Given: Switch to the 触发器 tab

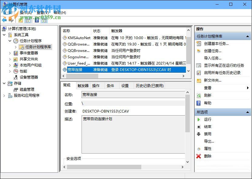Looking at the screenshot, I should (82, 86).
